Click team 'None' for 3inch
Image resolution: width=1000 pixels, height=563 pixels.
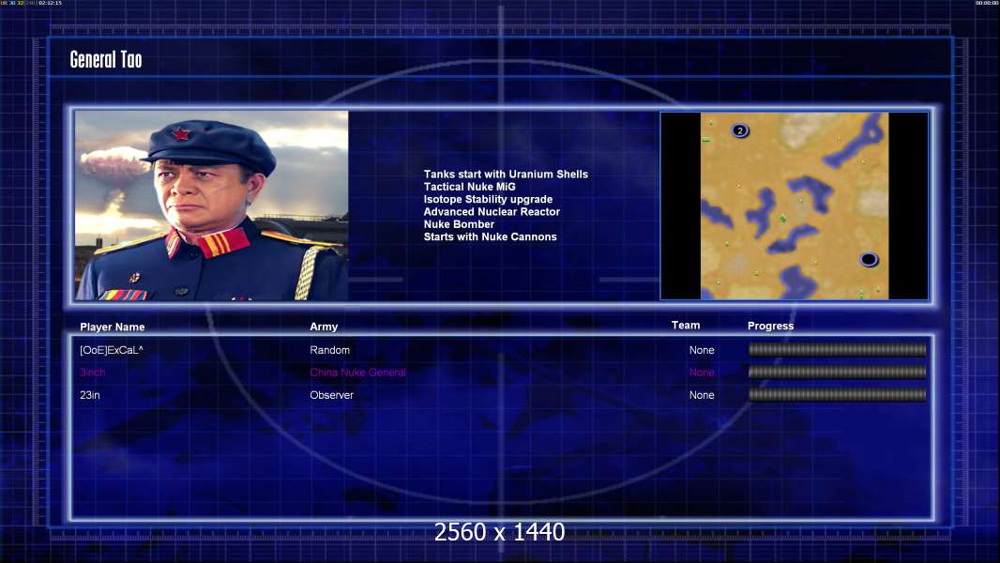[702, 373]
